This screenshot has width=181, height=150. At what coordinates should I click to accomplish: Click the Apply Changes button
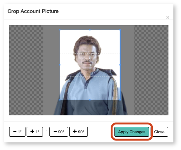tap(132, 132)
